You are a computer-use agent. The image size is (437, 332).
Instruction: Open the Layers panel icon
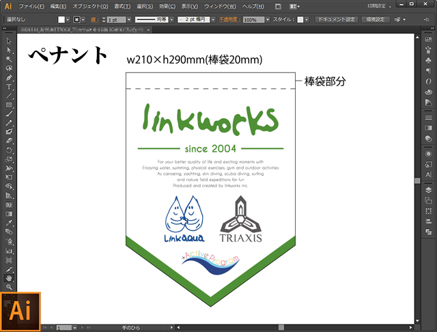point(428,190)
